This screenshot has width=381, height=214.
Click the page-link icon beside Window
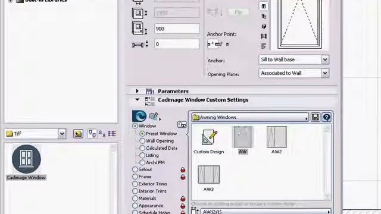(182, 125)
